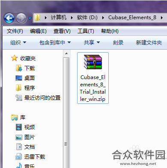Click the 桌面 desktop icon

click(19, 78)
